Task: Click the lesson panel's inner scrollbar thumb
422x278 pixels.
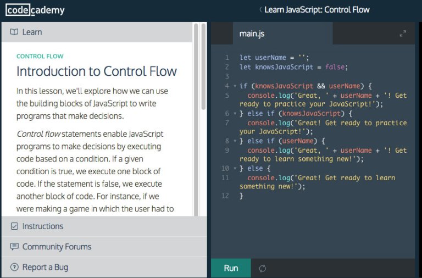Action: click(x=196, y=120)
